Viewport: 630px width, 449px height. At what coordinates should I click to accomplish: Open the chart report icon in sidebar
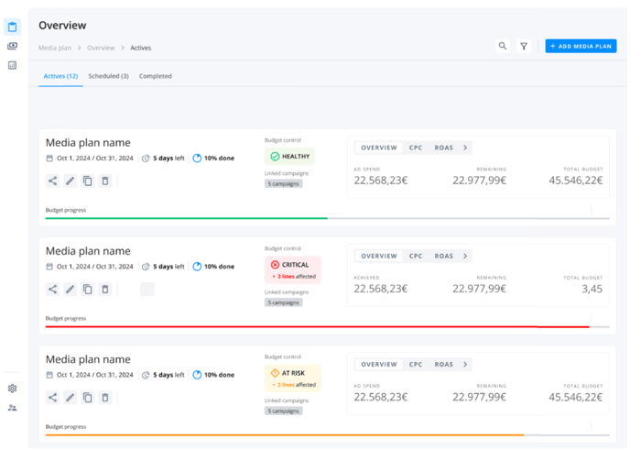tap(12, 65)
